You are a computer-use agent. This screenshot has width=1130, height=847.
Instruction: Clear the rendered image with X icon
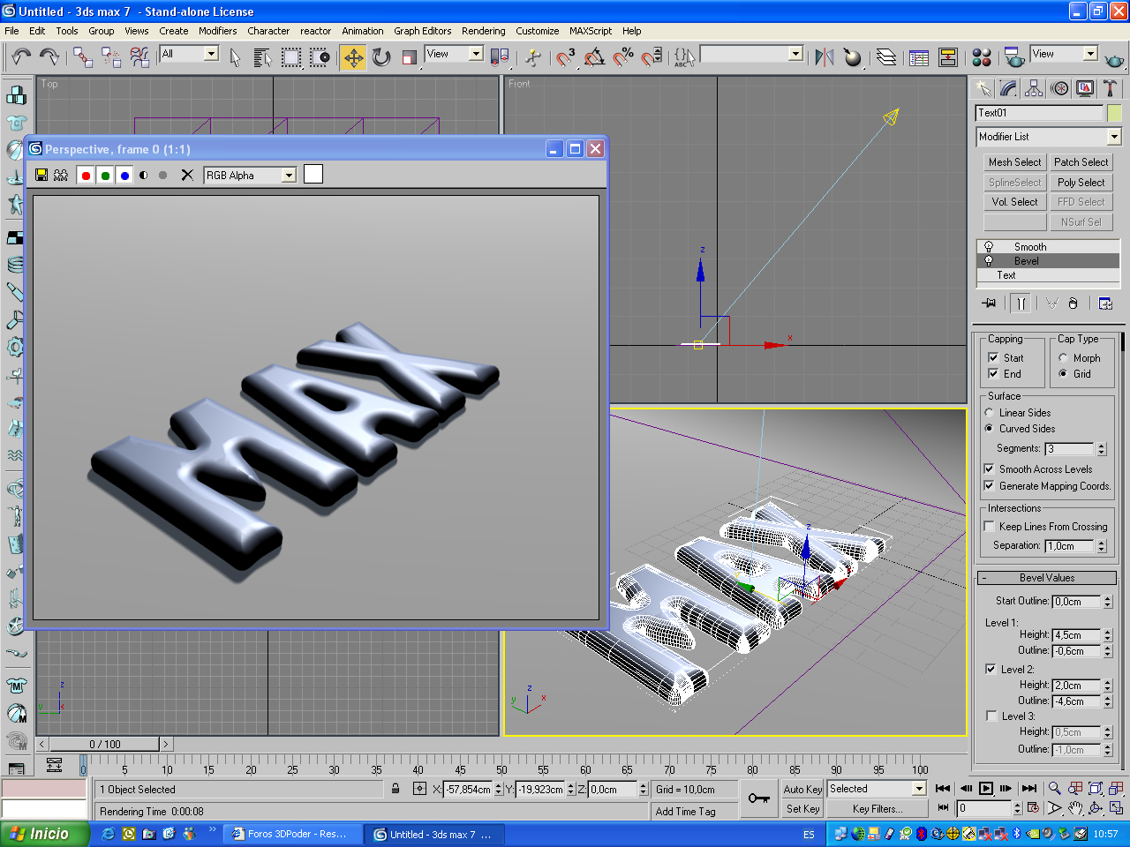click(187, 175)
